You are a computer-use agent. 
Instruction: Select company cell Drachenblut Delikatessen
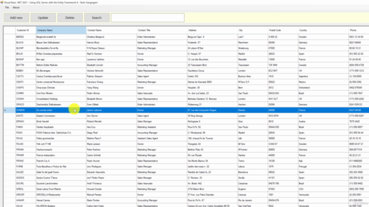[x=61, y=105]
